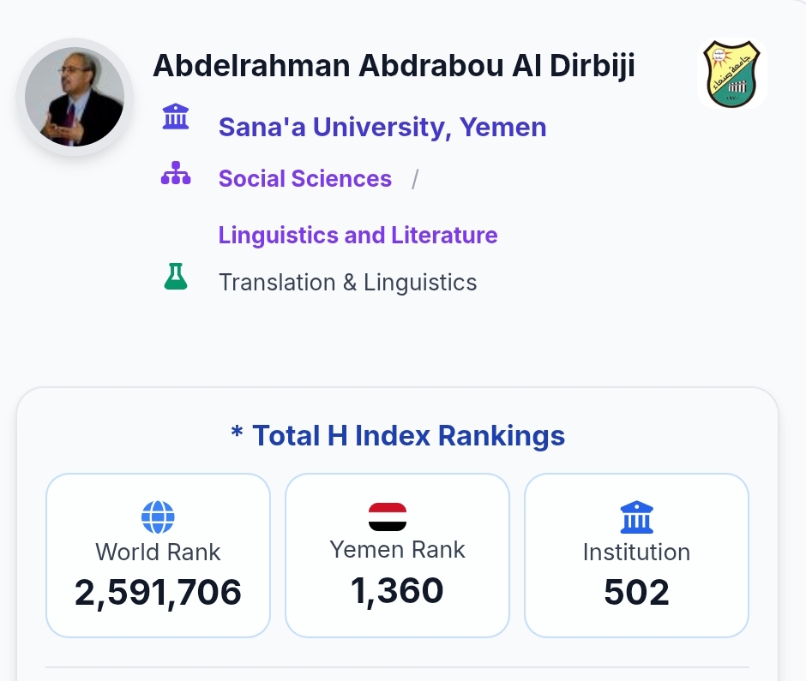Click the blue building icon above Institution
Image resolution: width=806 pixels, height=681 pixels.
click(637, 517)
